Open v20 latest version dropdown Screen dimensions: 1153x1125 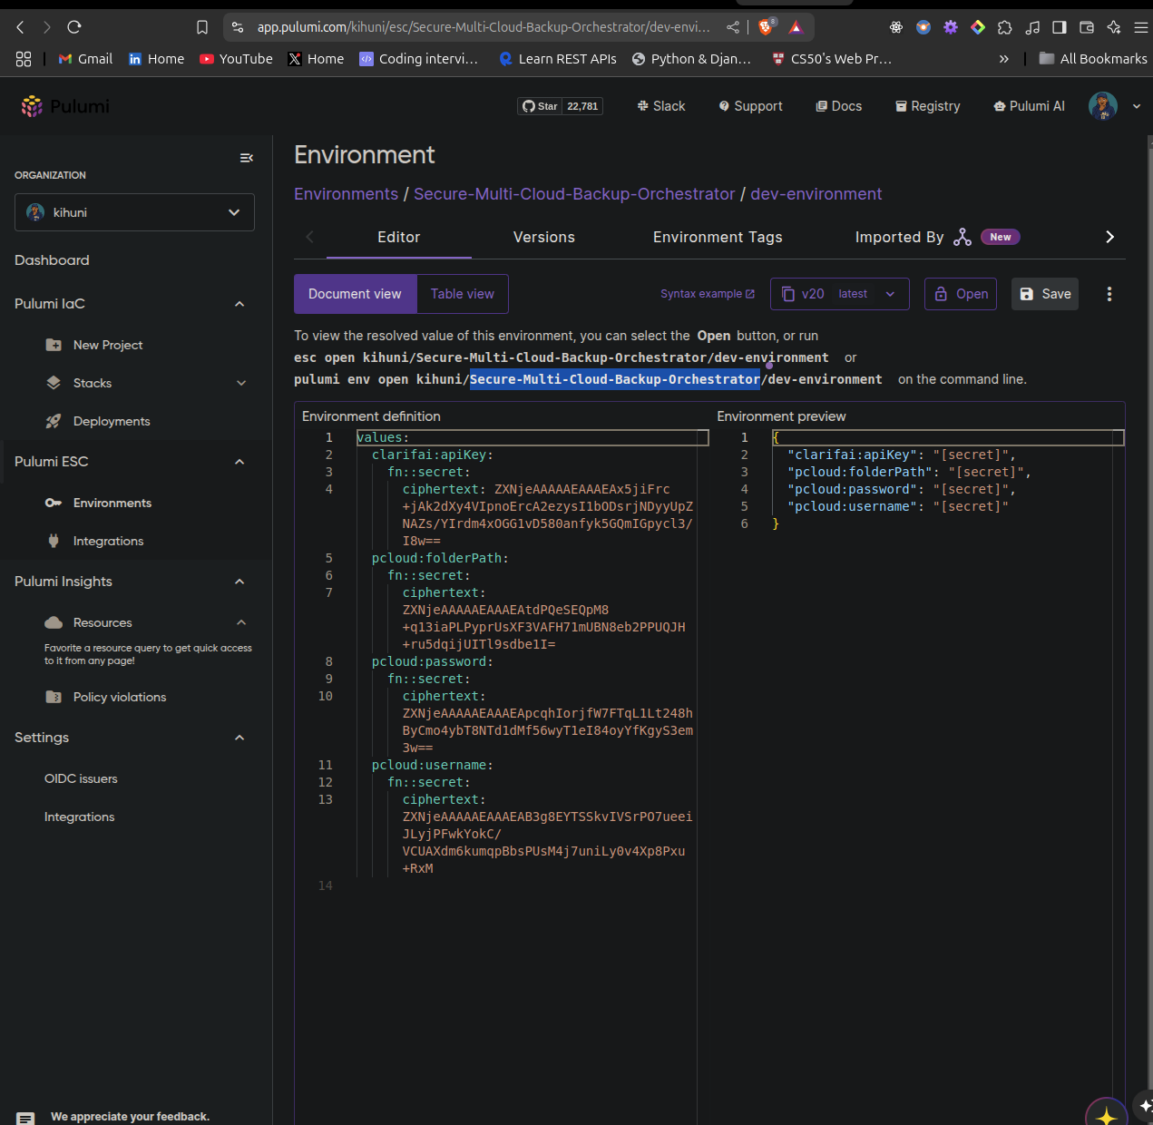coord(840,294)
